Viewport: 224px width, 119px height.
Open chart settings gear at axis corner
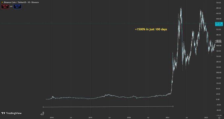[219, 118]
